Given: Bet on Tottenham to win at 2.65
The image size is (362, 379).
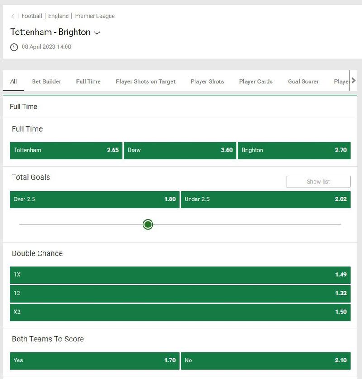Looking at the screenshot, I should (x=66, y=150).
